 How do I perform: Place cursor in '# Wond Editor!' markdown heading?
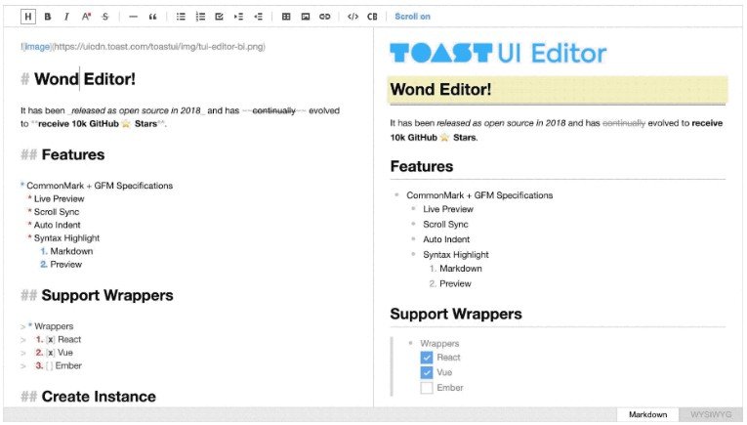[x=78, y=79]
